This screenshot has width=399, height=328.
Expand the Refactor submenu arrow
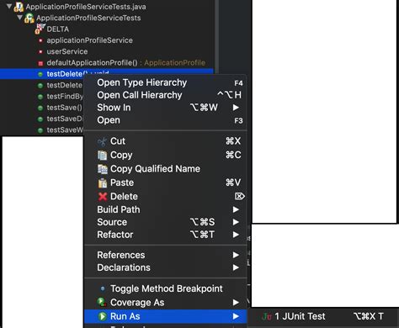(x=236, y=235)
